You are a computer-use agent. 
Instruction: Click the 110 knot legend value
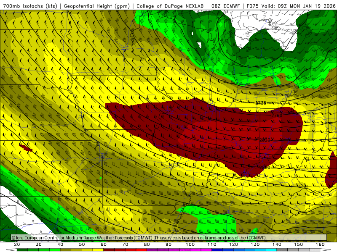pyautogui.click(x=212, y=244)
